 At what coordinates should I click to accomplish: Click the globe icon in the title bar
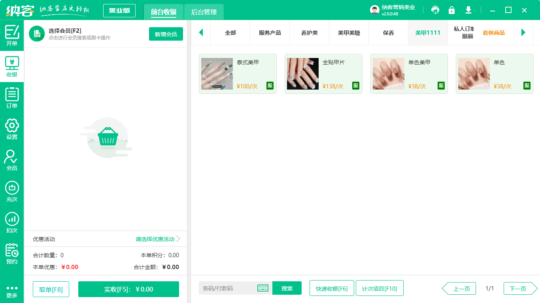[x=435, y=10]
